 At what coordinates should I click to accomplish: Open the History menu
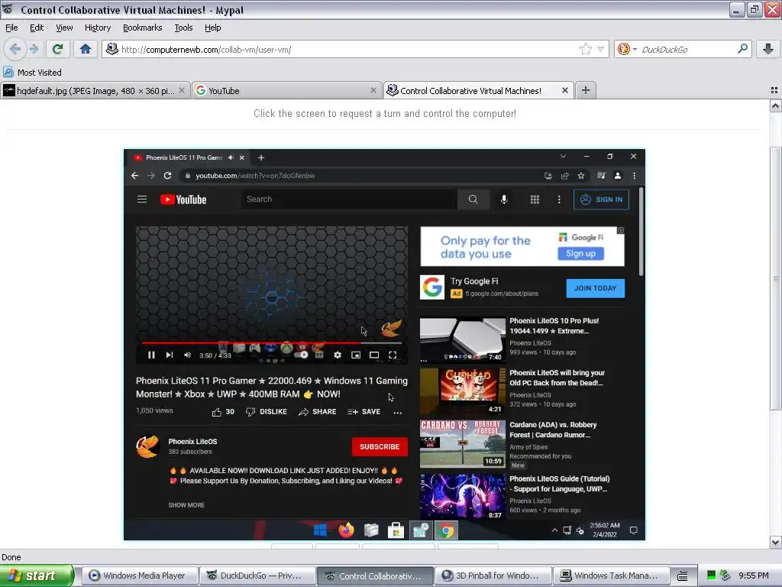point(98,28)
